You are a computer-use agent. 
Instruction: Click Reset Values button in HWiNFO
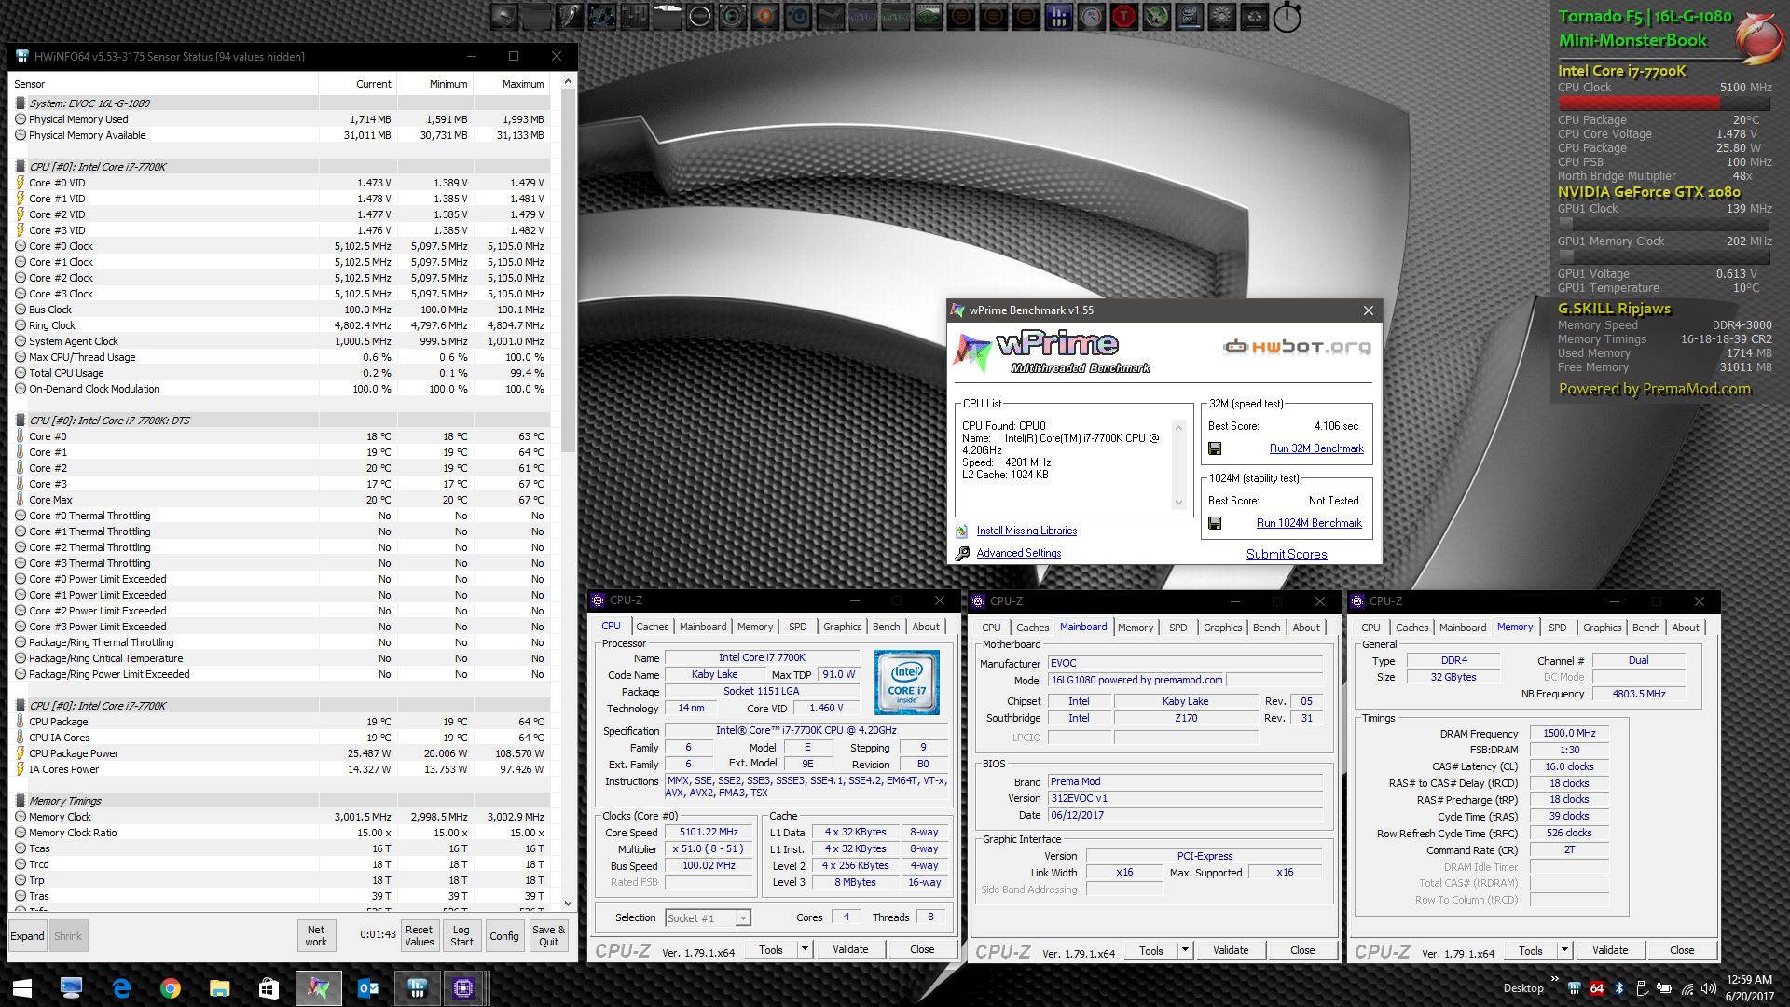(419, 935)
